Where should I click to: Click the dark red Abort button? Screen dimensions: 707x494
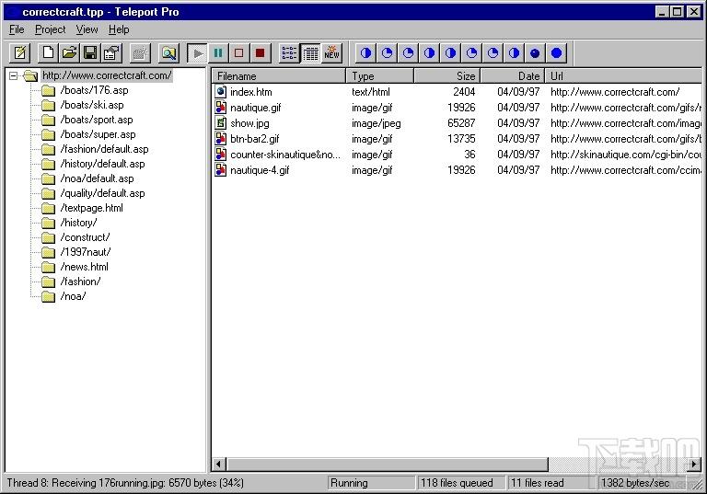point(261,53)
